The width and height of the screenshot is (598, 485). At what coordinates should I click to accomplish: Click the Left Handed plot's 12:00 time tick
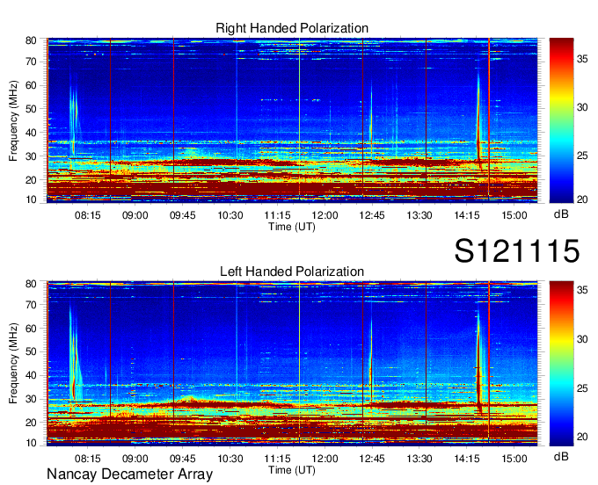[x=325, y=459]
